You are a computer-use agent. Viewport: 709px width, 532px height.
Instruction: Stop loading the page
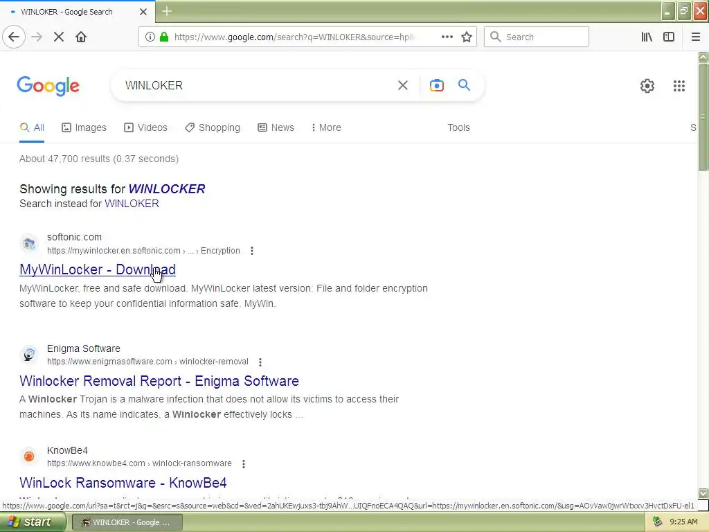click(x=59, y=37)
